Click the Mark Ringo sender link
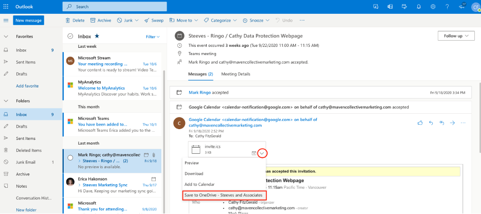 200,92
